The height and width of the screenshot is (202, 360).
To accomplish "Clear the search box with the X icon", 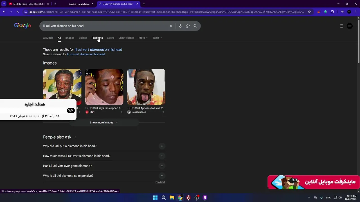I will 171,26.
